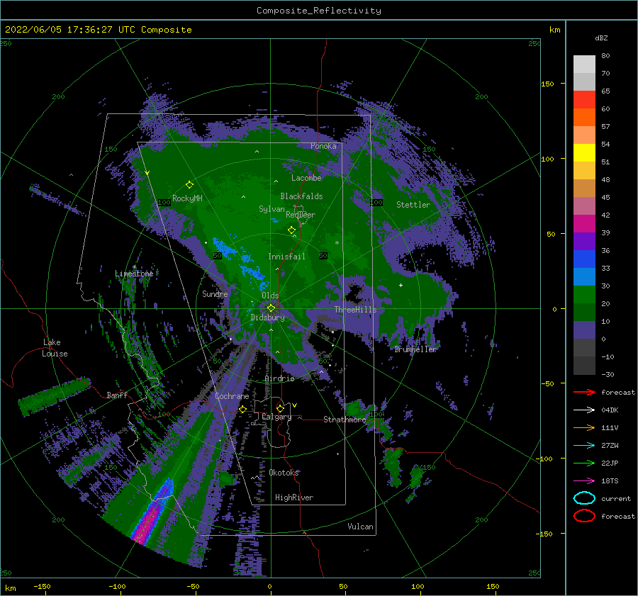The width and height of the screenshot is (638, 596).
Task: Click the HighRiver label
Action: tap(294, 497)
